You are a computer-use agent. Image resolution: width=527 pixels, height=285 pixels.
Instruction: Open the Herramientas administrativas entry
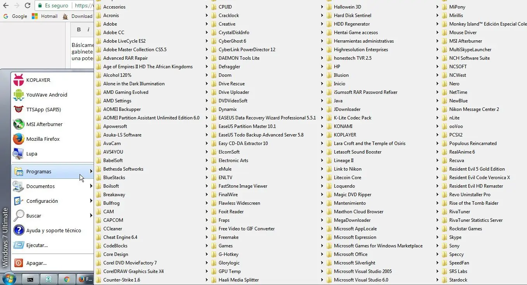[383, 41]
